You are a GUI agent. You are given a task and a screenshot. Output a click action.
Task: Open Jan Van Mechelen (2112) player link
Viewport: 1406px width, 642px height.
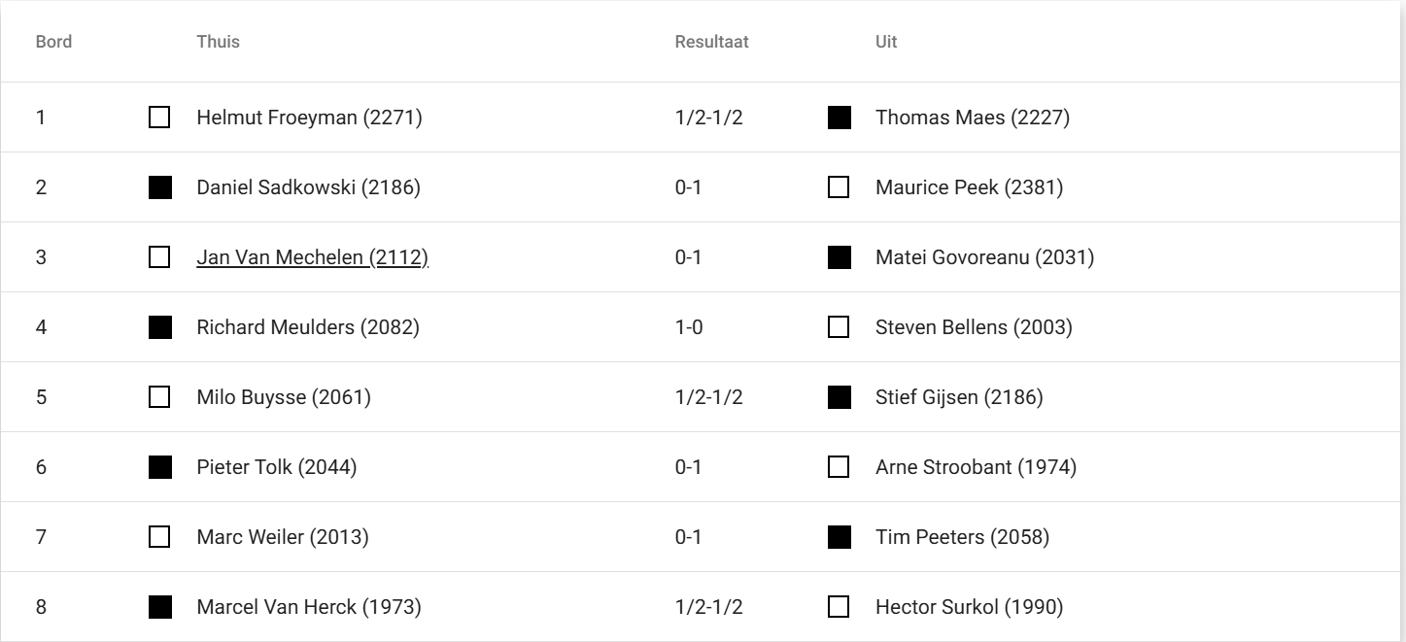(x=312, y=257)
